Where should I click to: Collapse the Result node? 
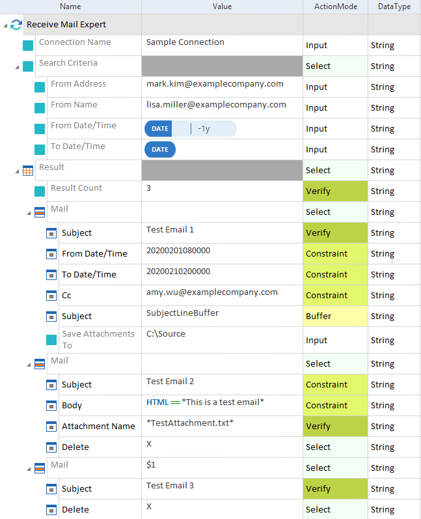(18, 171)
